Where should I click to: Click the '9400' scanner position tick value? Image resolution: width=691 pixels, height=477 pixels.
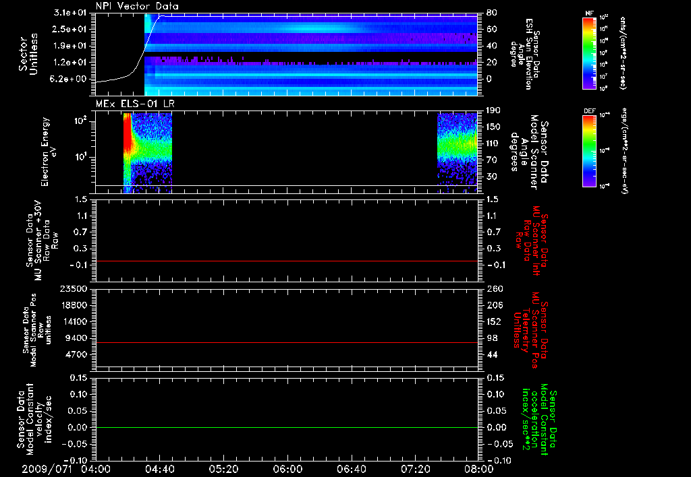[77, 338]
